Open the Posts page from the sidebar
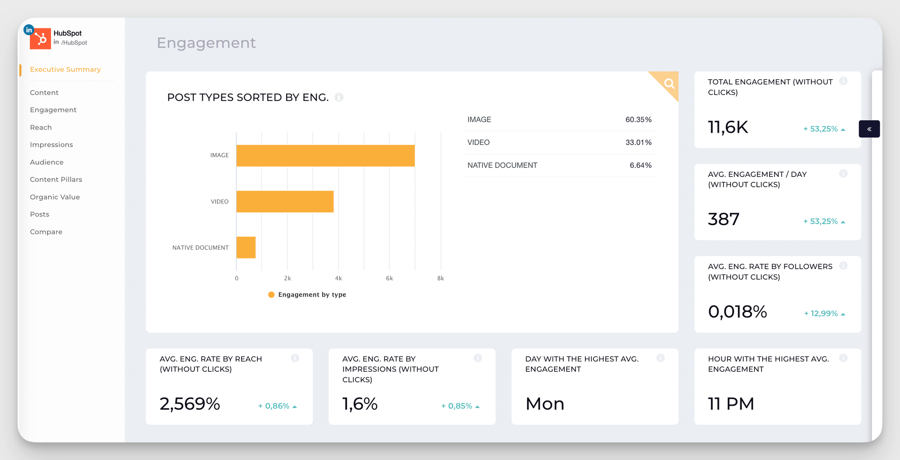Viewport: 900px width, 460px height. (39, 214)
